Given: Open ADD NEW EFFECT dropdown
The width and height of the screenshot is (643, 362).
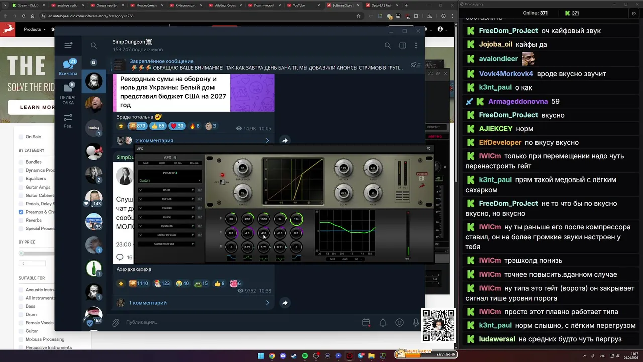Looking at the screenshot, I should pos(167,244).
